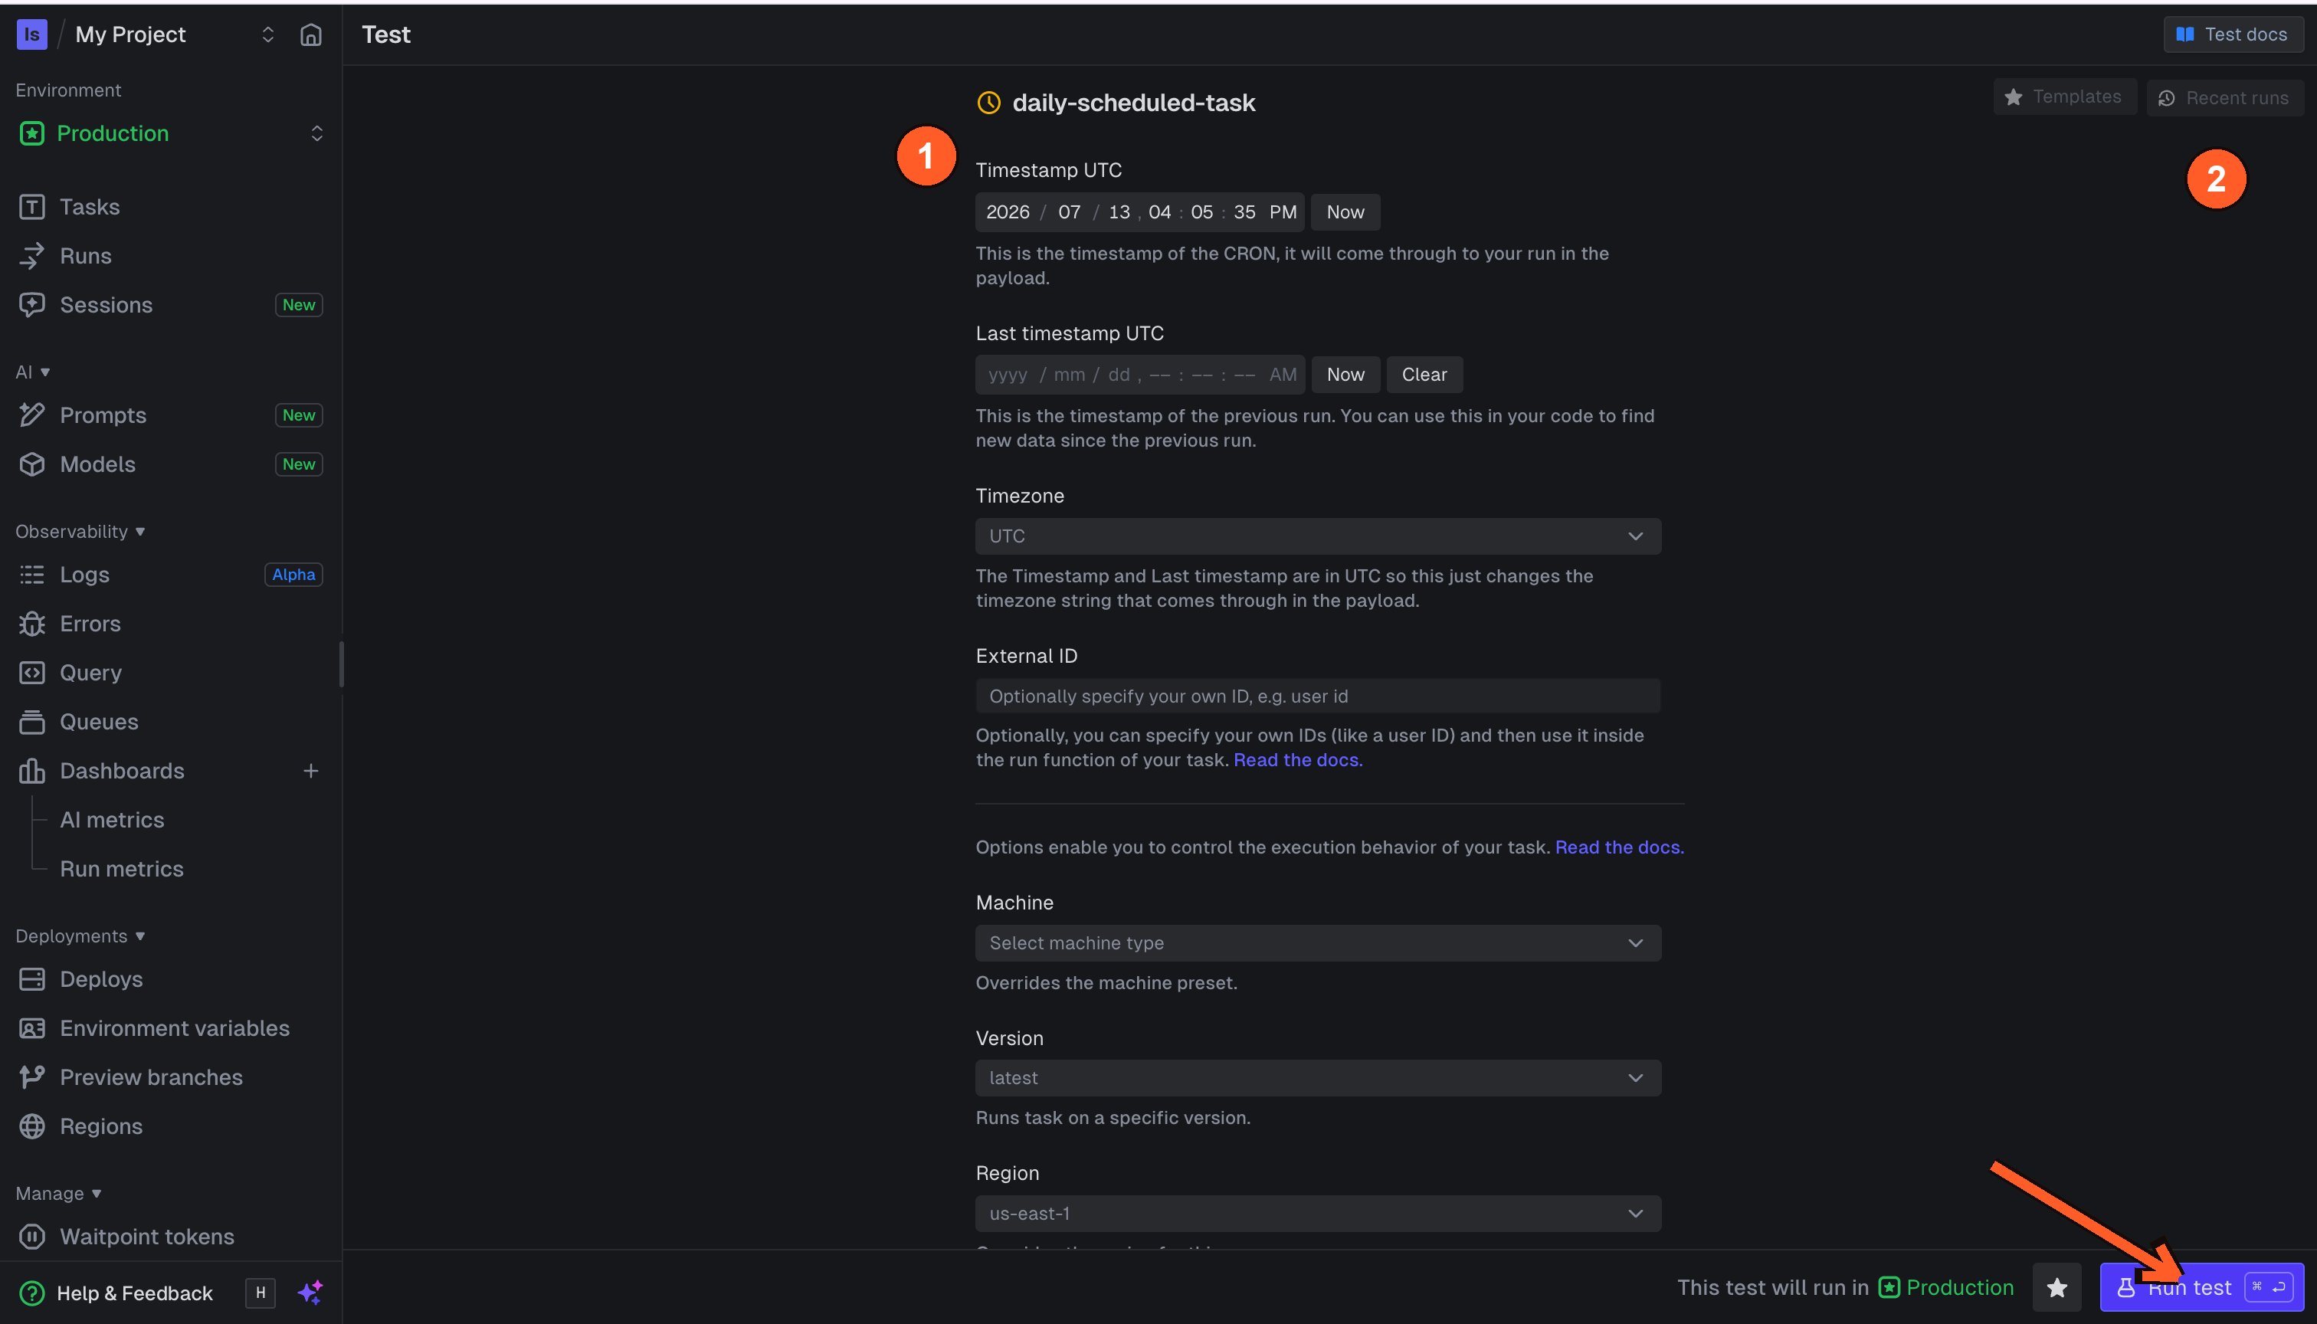Open the project home icon

tap(311, 34)
